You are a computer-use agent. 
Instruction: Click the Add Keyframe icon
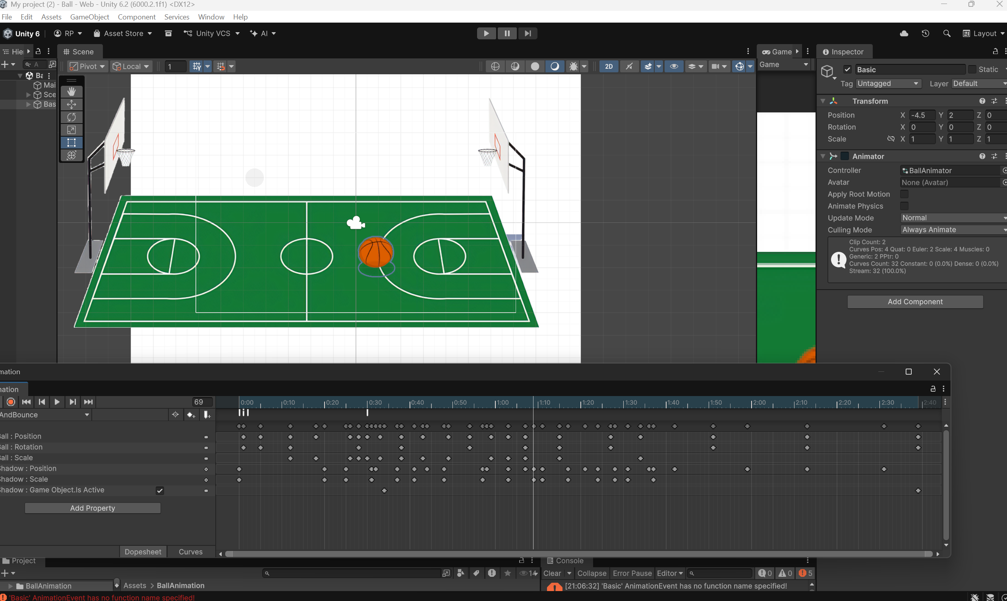(x=191, y=415)
